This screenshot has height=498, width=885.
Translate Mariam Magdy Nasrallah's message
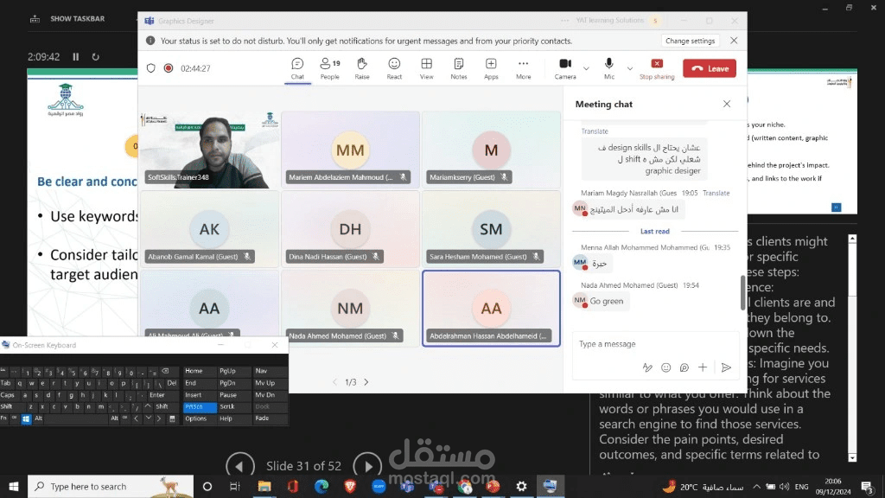click(x=716, y=193)
